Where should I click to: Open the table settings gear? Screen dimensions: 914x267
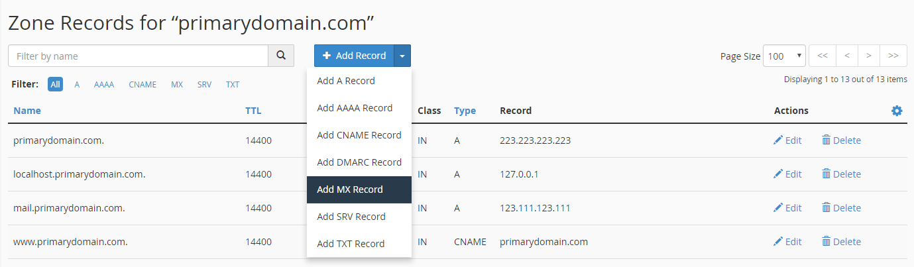(x=897, y=111)
